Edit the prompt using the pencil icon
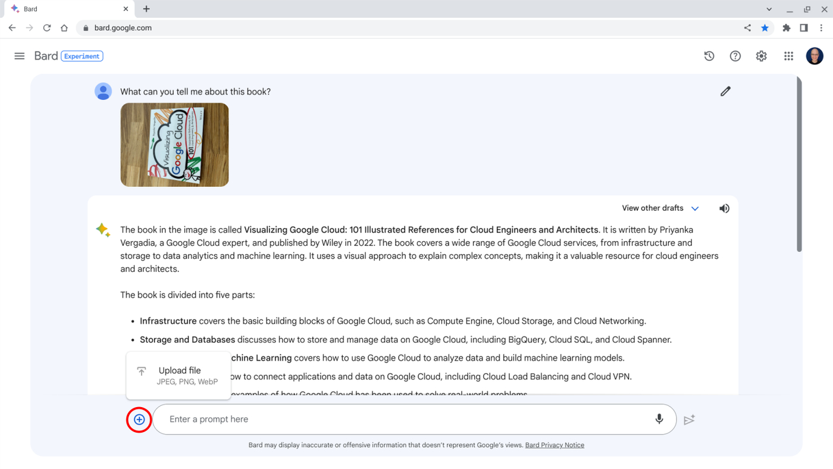This screenshot has height=469, width=833. click(725, 91)
